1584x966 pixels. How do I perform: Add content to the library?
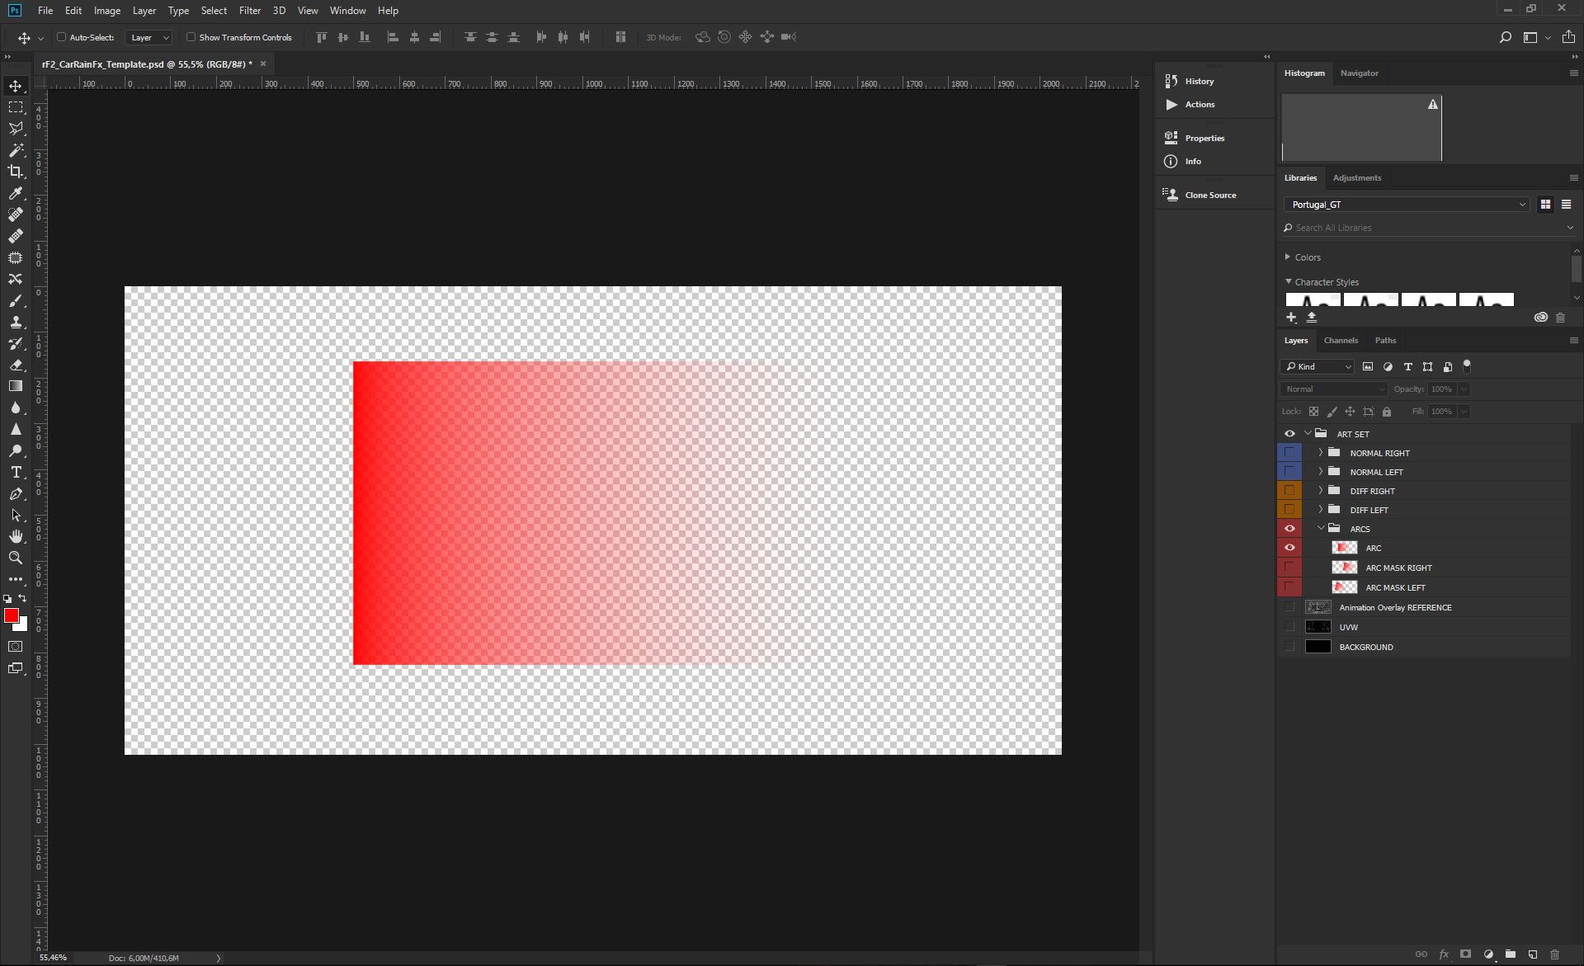point(1291,318)
